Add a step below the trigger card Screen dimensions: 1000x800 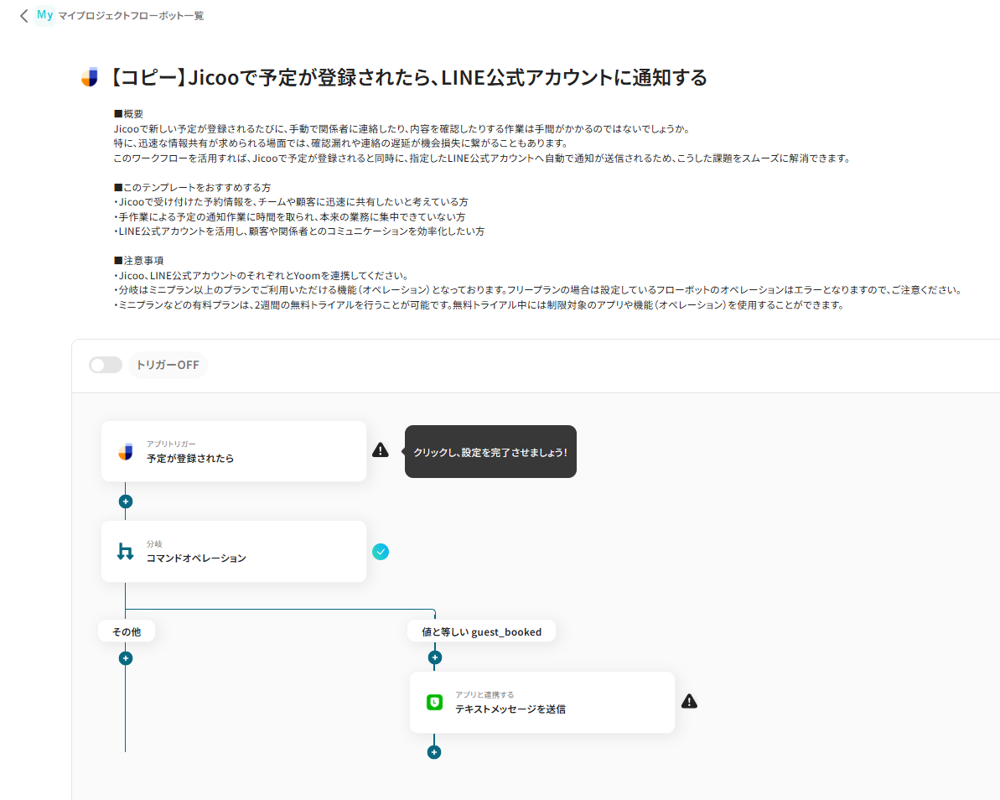[x=126, y=501]
